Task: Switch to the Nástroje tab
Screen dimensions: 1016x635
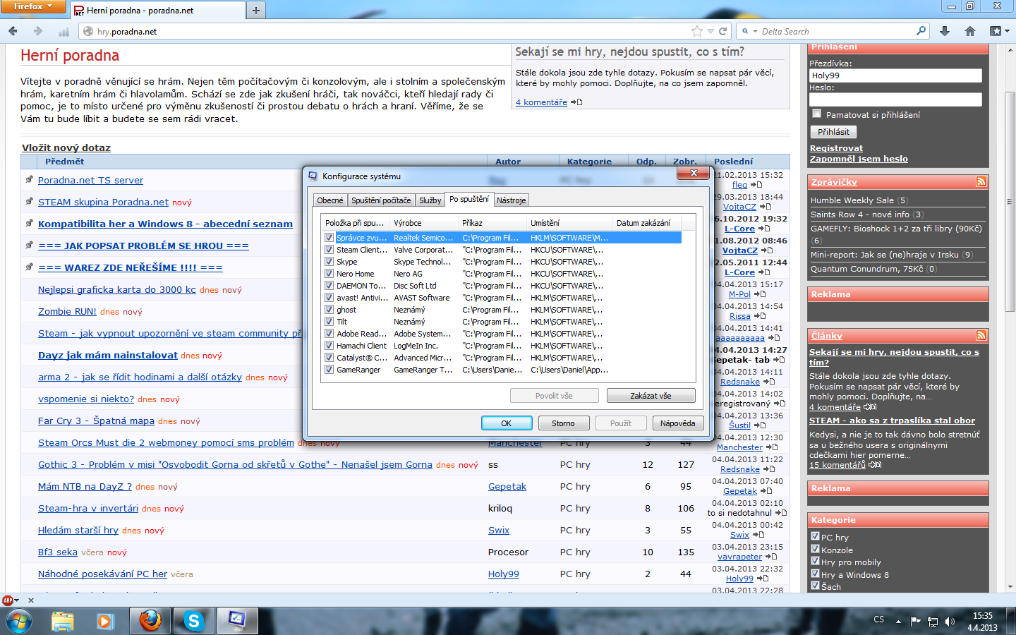Action: pos(511,200)
